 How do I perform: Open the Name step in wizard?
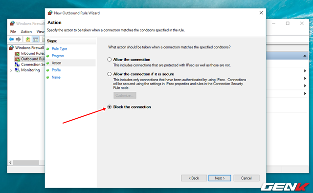pyautogui.click(x=56, y=77)
